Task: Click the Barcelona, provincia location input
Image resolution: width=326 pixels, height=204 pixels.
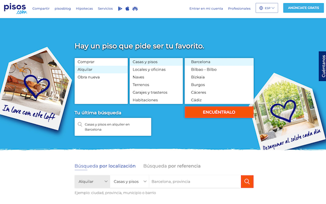Action: [x=195, y=181]
